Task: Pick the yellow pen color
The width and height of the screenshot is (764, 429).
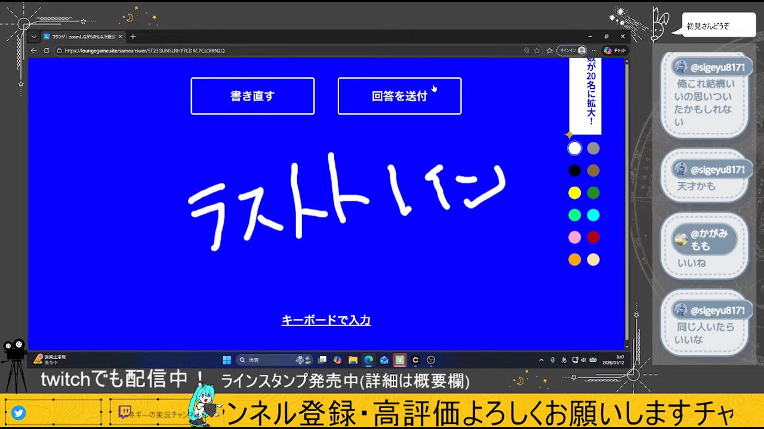Action: tap(574, 193)
